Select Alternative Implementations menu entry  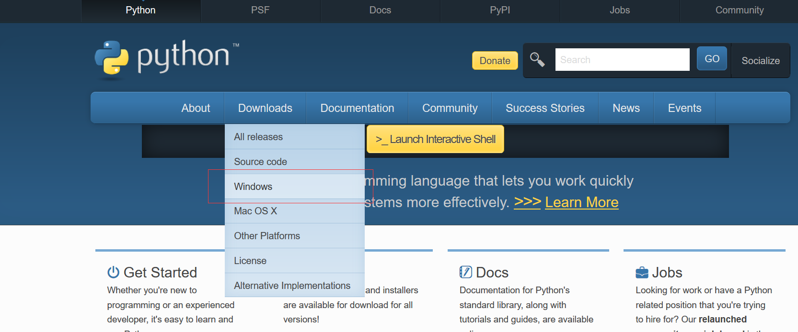click(x=295, y=286)
